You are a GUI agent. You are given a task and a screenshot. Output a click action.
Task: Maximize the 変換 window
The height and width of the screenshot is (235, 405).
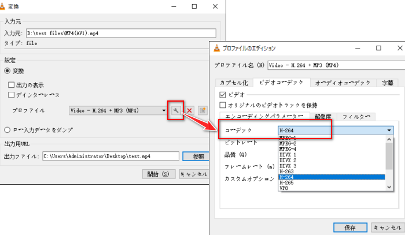pos(194,6)
